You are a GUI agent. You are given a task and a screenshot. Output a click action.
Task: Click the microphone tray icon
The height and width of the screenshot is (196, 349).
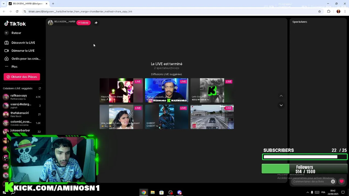312,192
